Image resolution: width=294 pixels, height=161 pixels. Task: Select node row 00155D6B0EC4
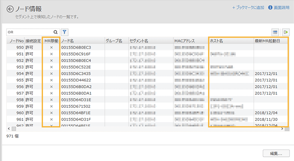[x=147, y=60]
